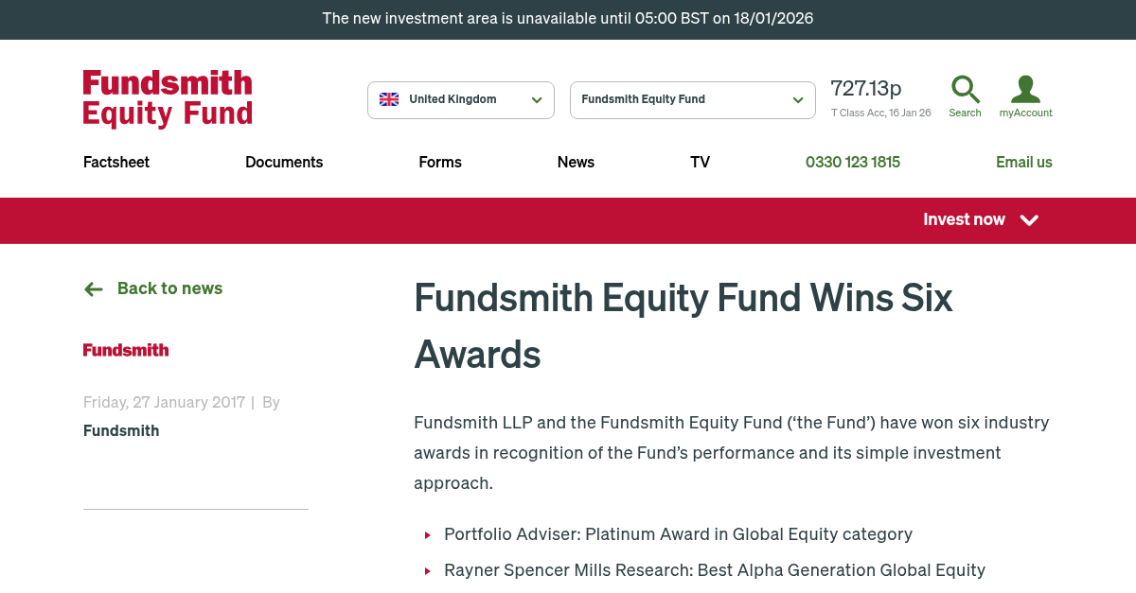Click the Fundsmith Equity Fund logo

167,98
